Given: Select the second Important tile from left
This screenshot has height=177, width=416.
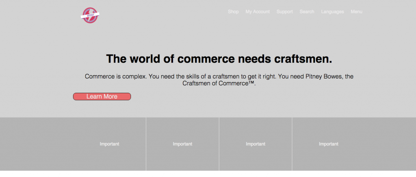Looking at the screenshot, I should click(182, 144).
